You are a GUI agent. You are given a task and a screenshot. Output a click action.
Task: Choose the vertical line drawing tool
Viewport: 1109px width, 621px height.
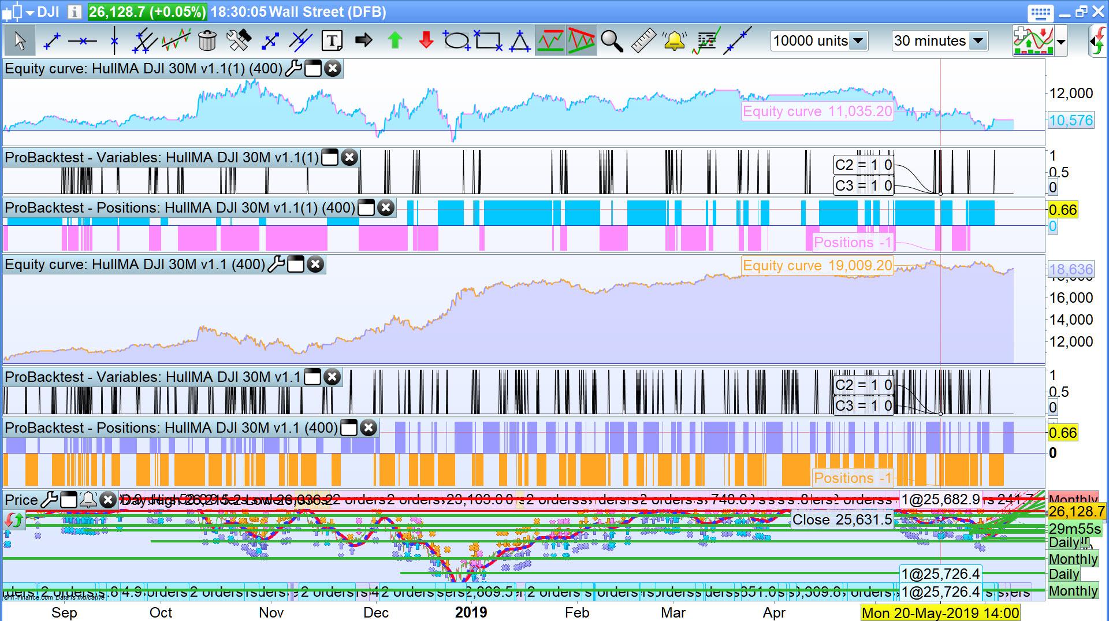point(114,41)
